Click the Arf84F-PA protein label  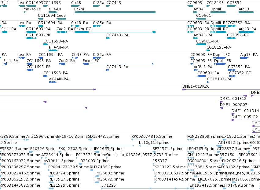[x=203, y=67]
